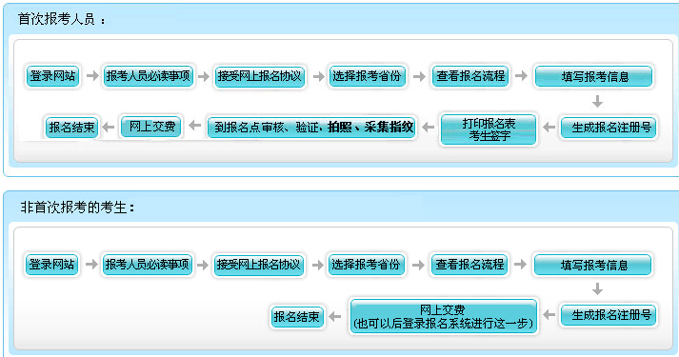Open 查看报名流程 in the 首次报考人员 flow
Image resolution: width=679 pixels, height=357 pixels.
(470, 76)
